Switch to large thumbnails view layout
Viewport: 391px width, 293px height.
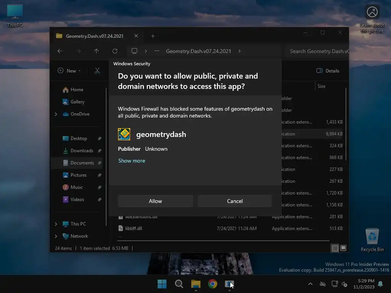click(343, 248)
